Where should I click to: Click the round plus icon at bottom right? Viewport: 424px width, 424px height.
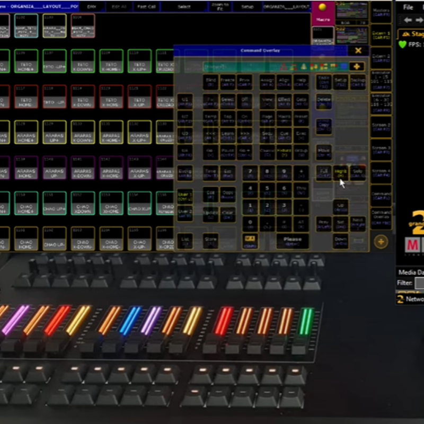381,242
